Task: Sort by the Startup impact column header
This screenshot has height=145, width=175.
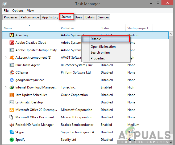Action: coord(138,28)
